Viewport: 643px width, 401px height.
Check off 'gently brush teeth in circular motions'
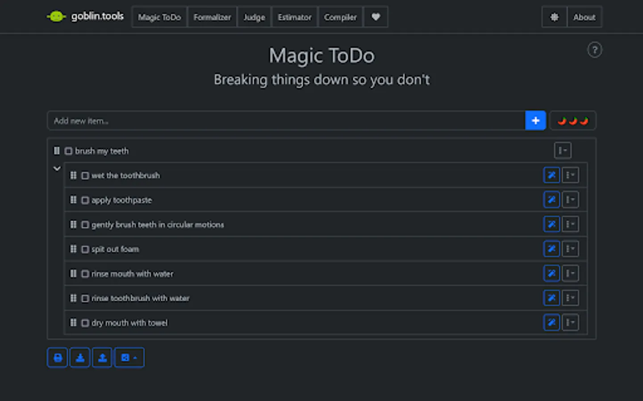[x=85, y=225]
